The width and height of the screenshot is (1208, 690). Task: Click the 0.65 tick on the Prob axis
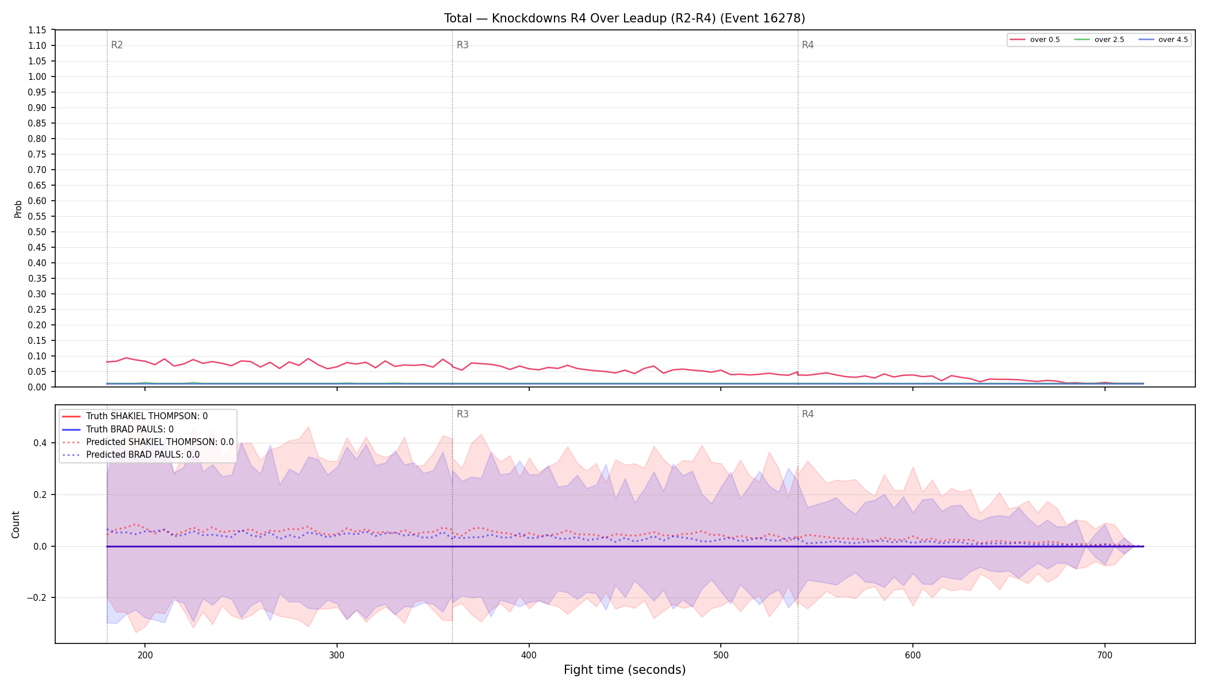tap(37, 185)
